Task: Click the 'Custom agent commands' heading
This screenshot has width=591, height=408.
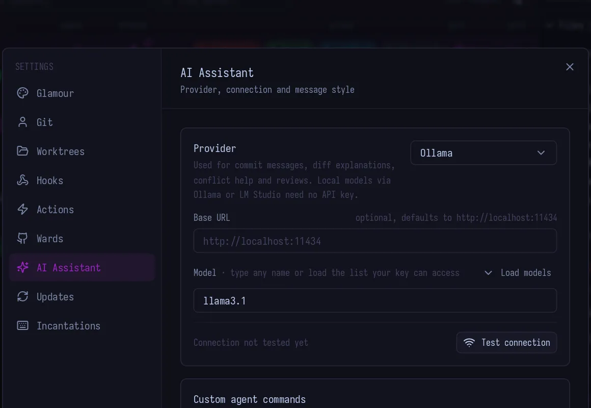Action: [x=250, y=399]
